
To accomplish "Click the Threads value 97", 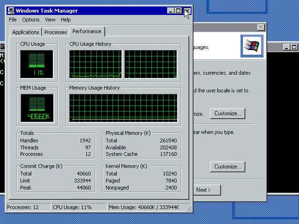I will click(88, 147).
